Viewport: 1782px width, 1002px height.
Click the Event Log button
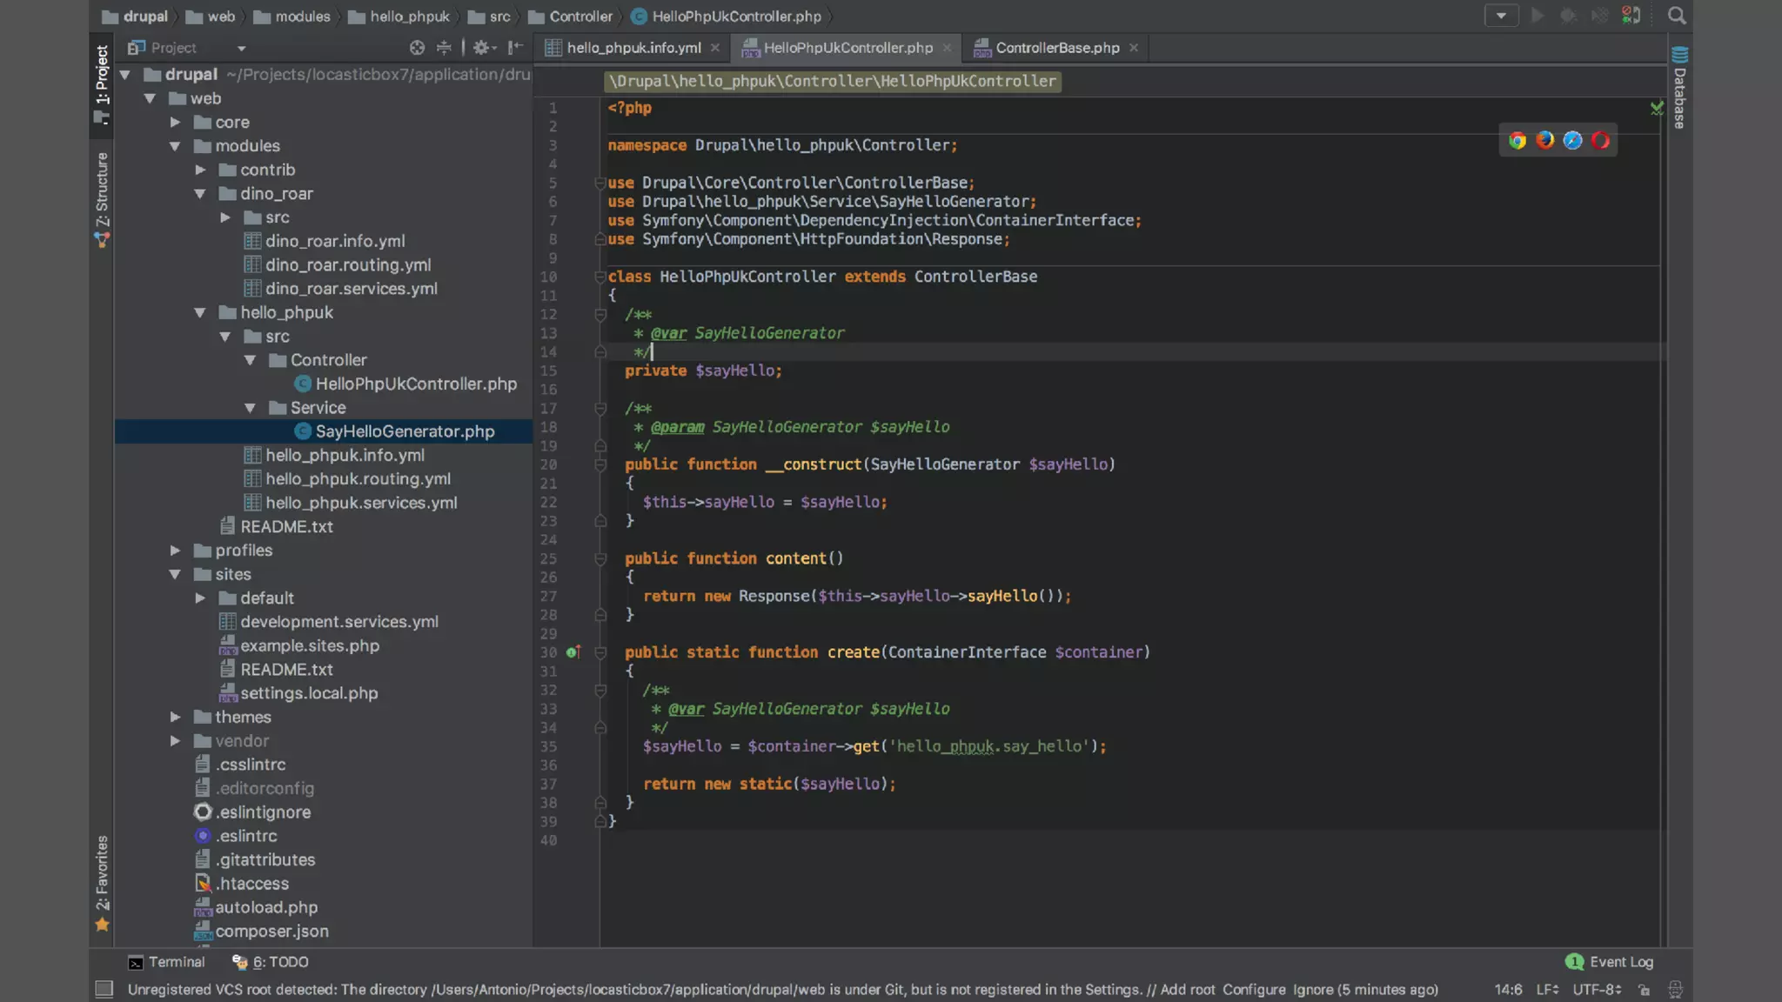pos(1610,962)
